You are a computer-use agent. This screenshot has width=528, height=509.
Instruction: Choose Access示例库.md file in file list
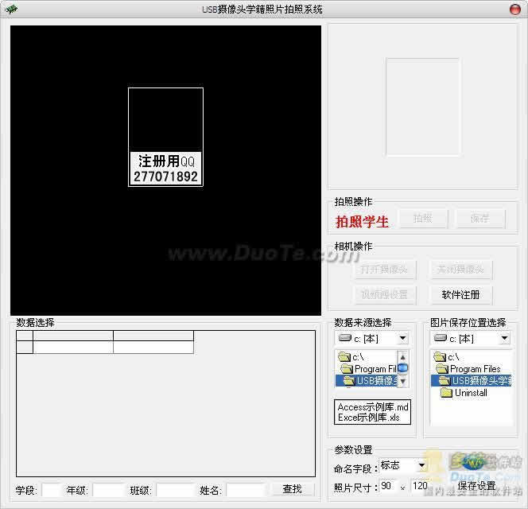coord(373,407)
